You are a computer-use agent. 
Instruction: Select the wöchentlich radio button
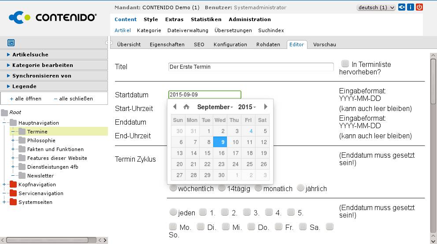(173, 188)
